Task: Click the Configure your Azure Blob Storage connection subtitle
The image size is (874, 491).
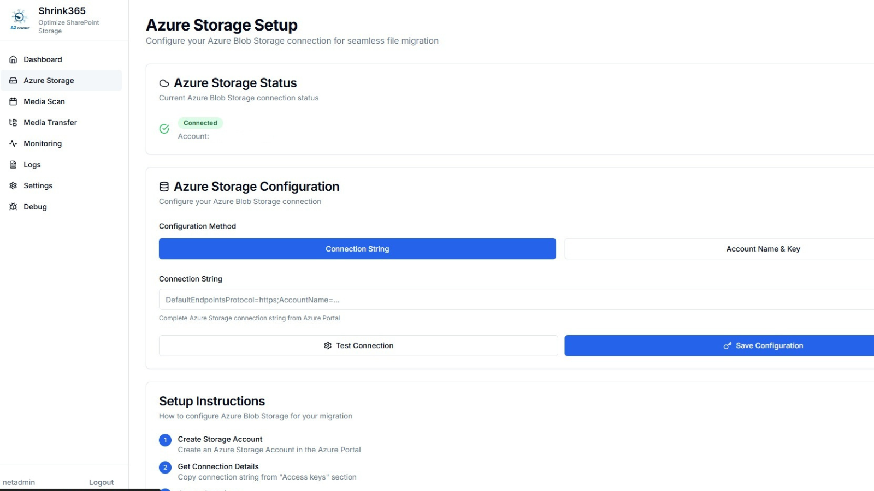Action: [240, 202]
